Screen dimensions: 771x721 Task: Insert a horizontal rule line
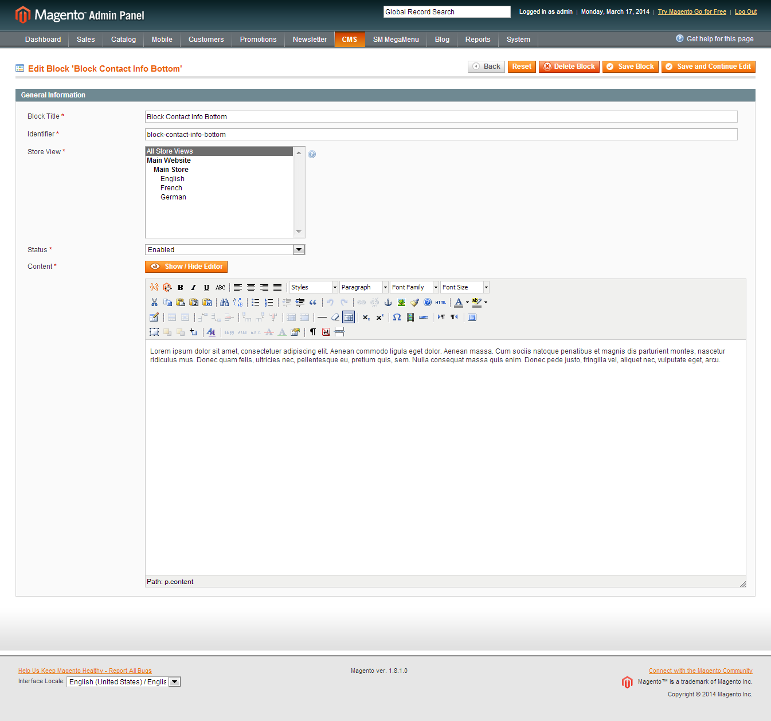[322, 317]
